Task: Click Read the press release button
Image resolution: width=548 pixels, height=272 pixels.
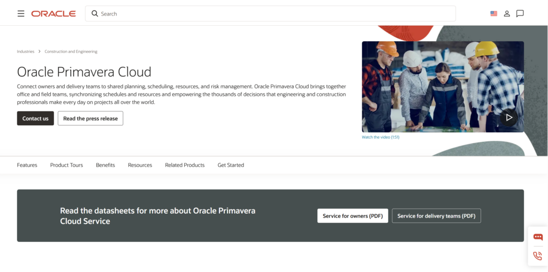Action: (x=90, y=118)
